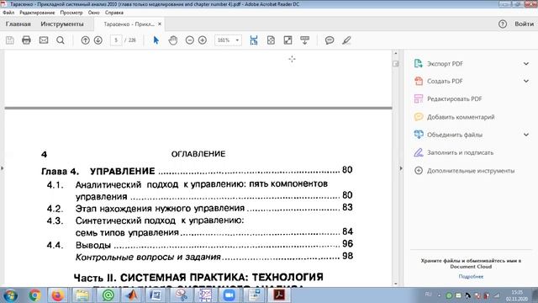Open Редактировать PDF tool

point(454,99)
